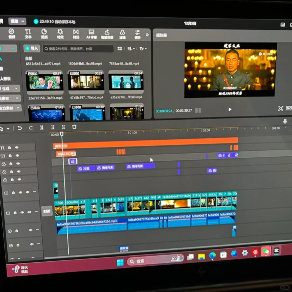
Task: Click the layout icon next to 12月5日
Action: click(x=282, y=25)
